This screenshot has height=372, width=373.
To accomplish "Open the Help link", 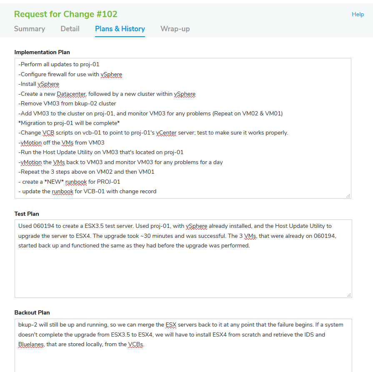I will click(358, 14).
